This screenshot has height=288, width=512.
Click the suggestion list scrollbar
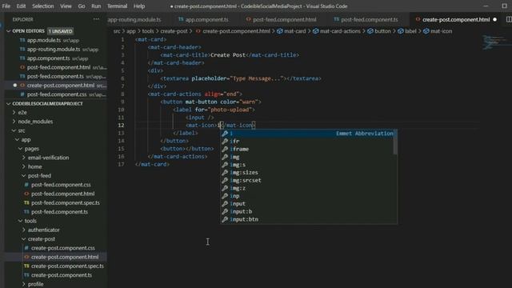395,142
